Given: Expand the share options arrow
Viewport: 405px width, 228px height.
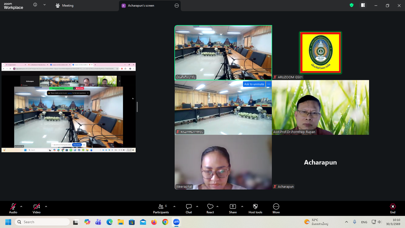Looking at the screenshot, I should coord(242,206).
